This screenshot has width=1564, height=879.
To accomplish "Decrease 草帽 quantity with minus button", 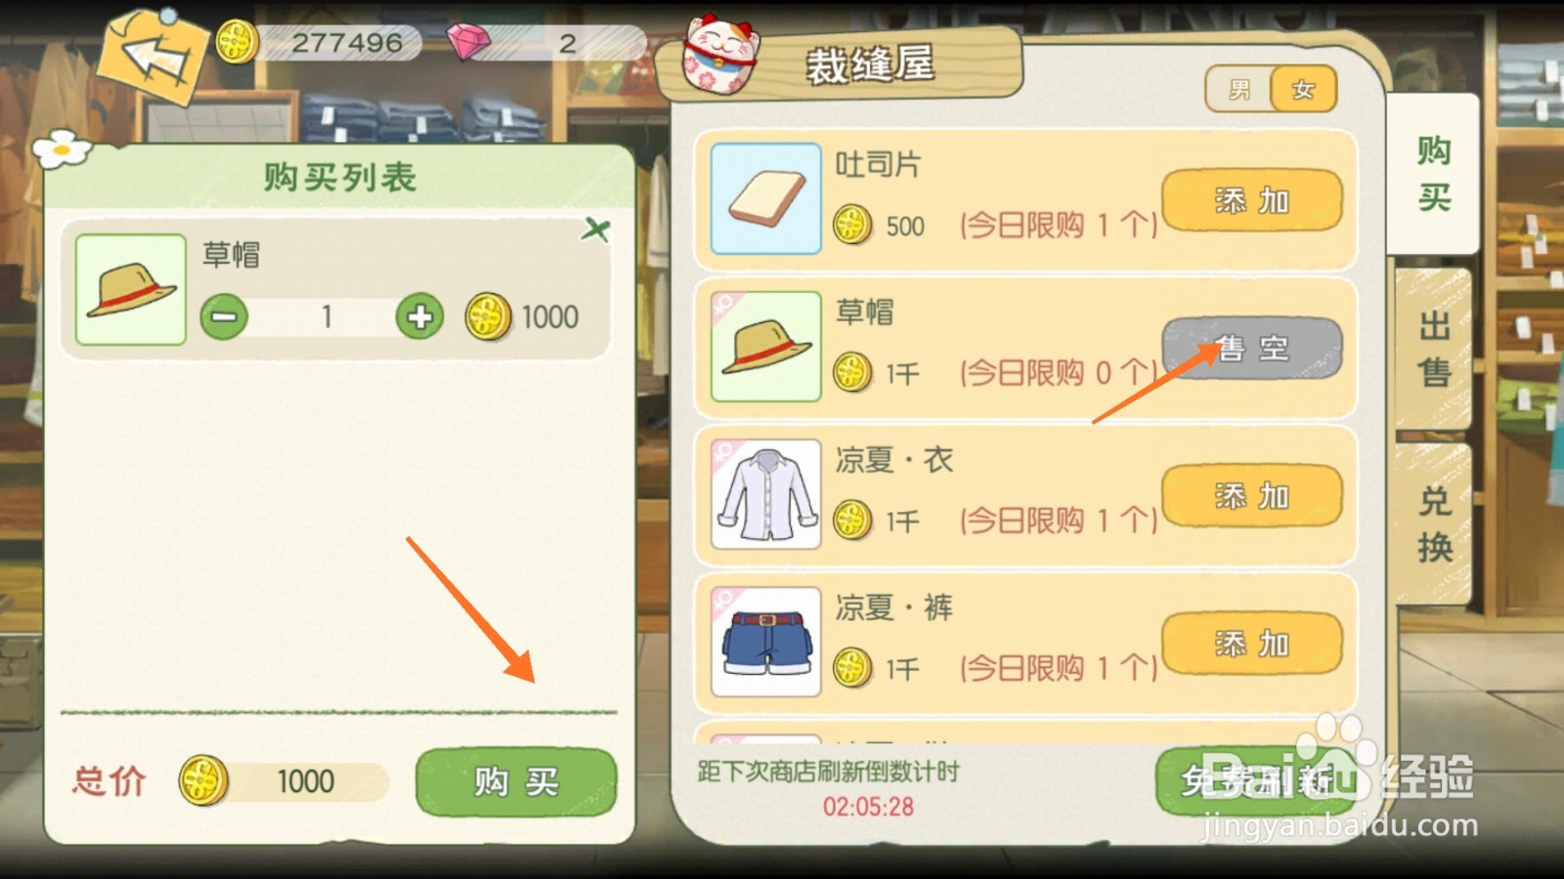I will 224,317.
